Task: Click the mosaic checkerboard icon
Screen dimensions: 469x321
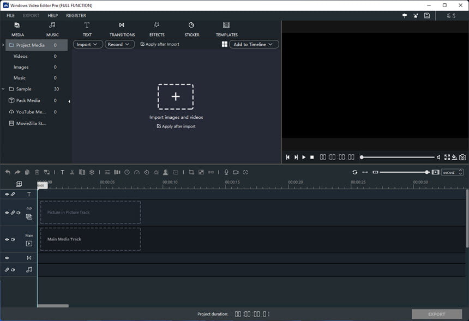Action: tap(201, 172)
